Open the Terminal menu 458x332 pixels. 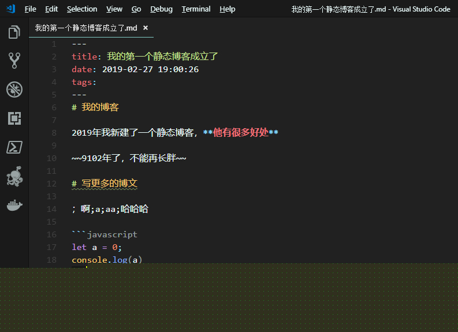pyautogui.click(x=196, y=9)
